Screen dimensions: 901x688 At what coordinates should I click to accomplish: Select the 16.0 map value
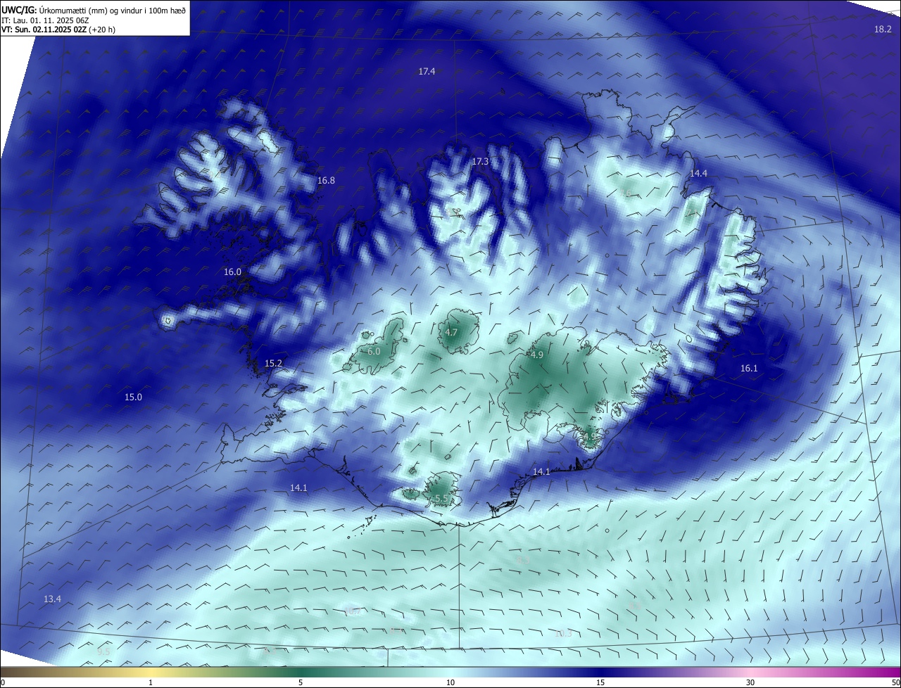(x=232, y=272)
